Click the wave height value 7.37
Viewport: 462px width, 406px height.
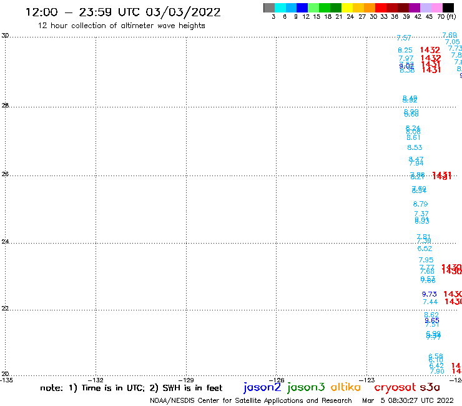click(x=421, y=214)
